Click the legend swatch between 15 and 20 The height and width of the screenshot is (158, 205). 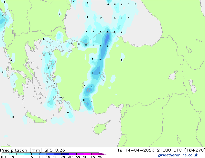coord(50,154)
